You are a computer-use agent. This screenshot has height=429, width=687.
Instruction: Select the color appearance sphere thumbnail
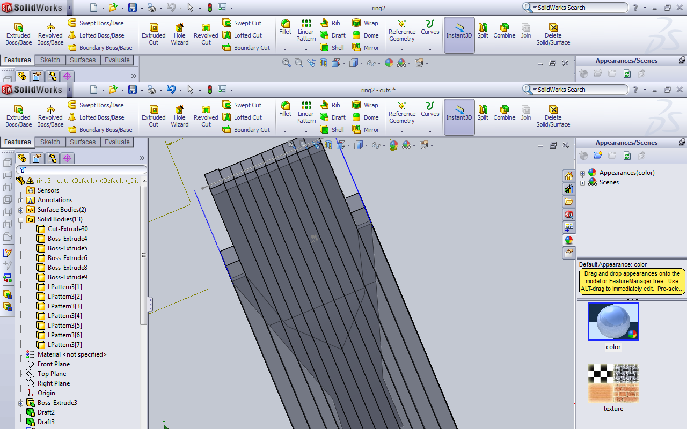pyautogui.click(x=613, y=322)
